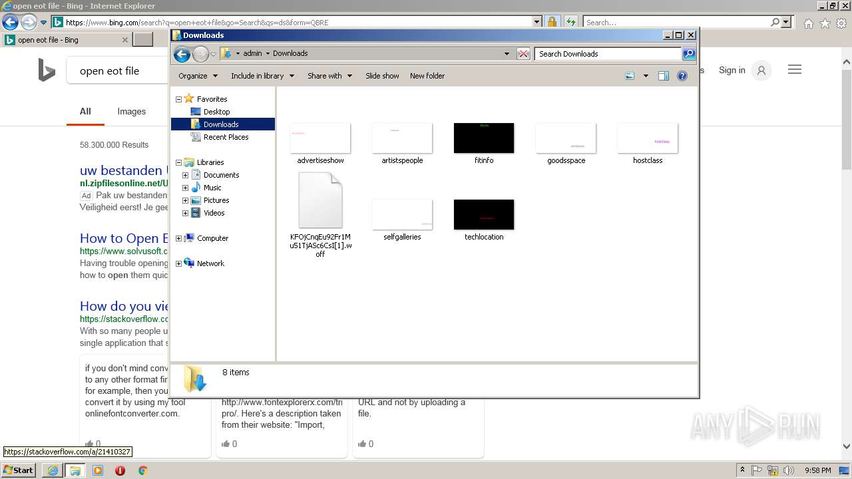Image resolution: width=852 pixels, height=479 pixels.
Task: Click the security lock icon in IE
Action: coord(552,22)
